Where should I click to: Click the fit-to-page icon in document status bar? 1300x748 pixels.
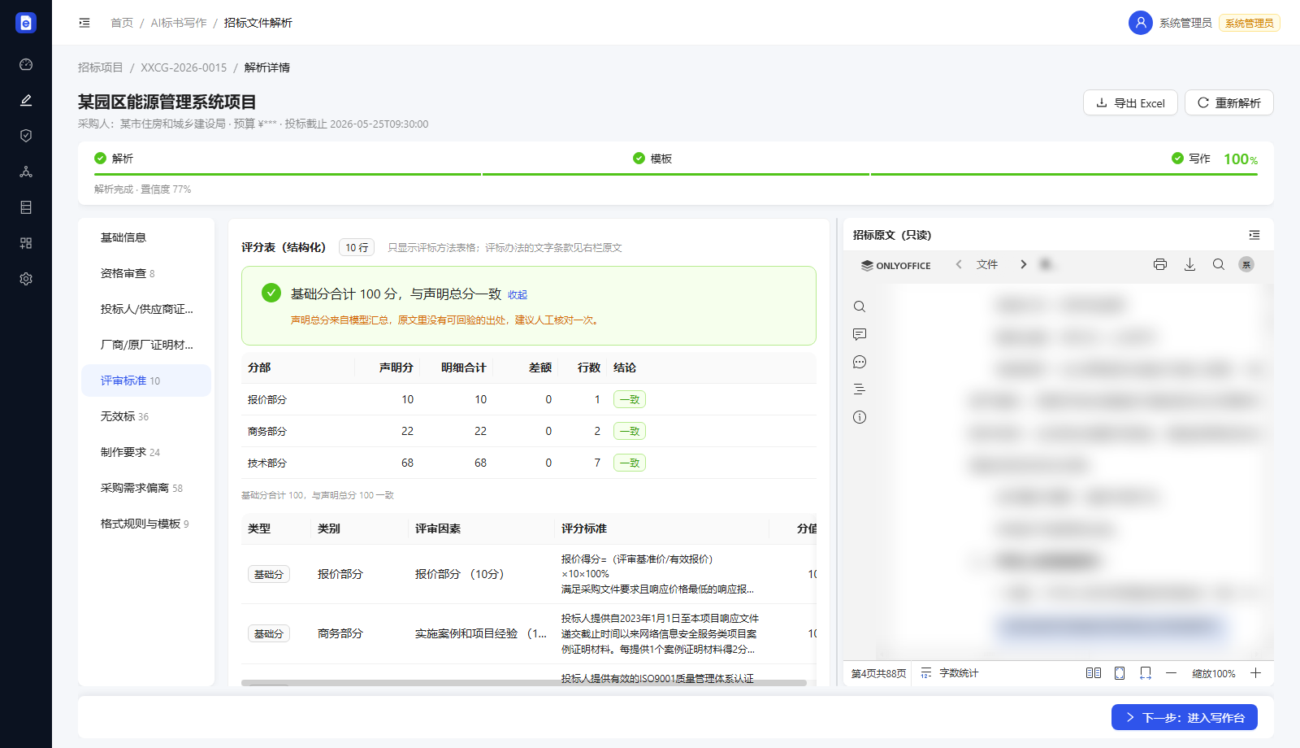(x=1120, y=673)
